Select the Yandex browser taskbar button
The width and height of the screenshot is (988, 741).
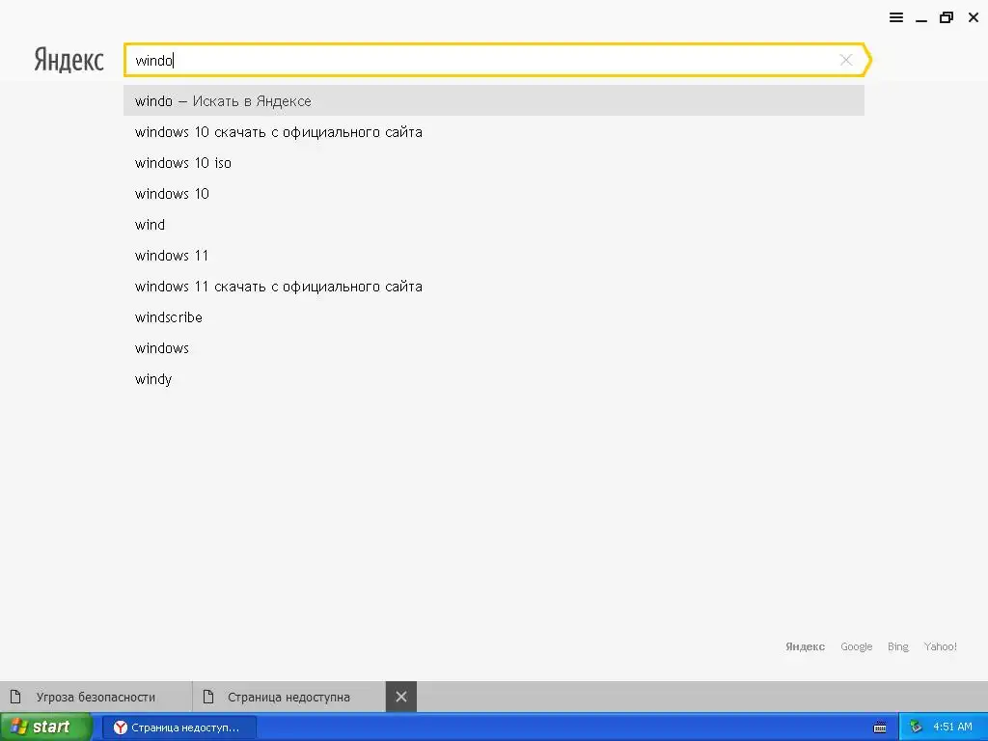178,727
